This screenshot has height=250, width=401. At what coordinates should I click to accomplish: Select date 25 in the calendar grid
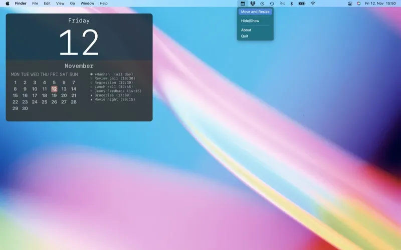point(45,102)
